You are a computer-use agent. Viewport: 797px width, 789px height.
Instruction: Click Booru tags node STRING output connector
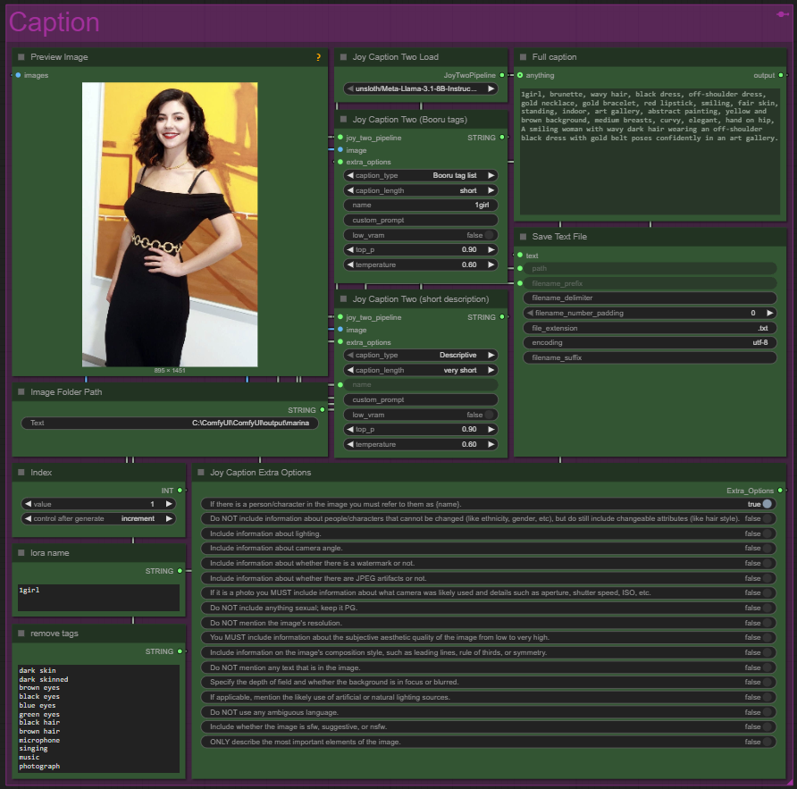click(502, 138)
